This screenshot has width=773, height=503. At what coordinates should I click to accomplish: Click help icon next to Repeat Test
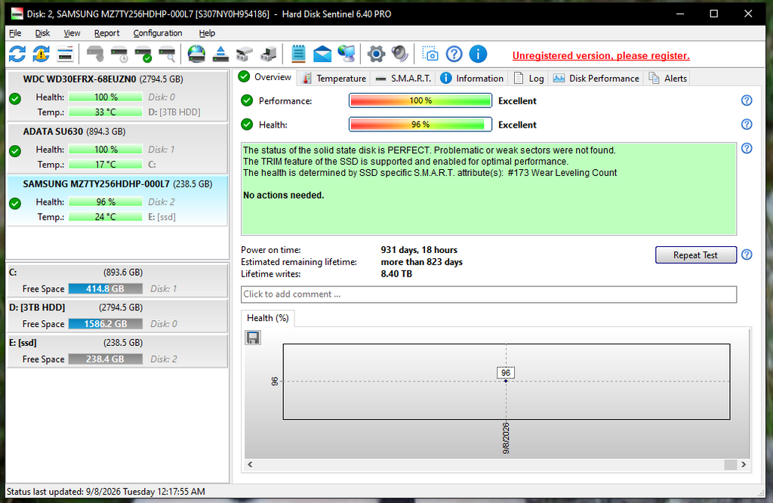point(747,255)
